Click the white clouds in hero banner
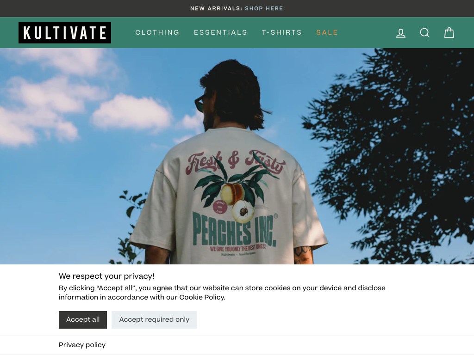The height and width of the screenshot is (355, 474). coord(132,112)
